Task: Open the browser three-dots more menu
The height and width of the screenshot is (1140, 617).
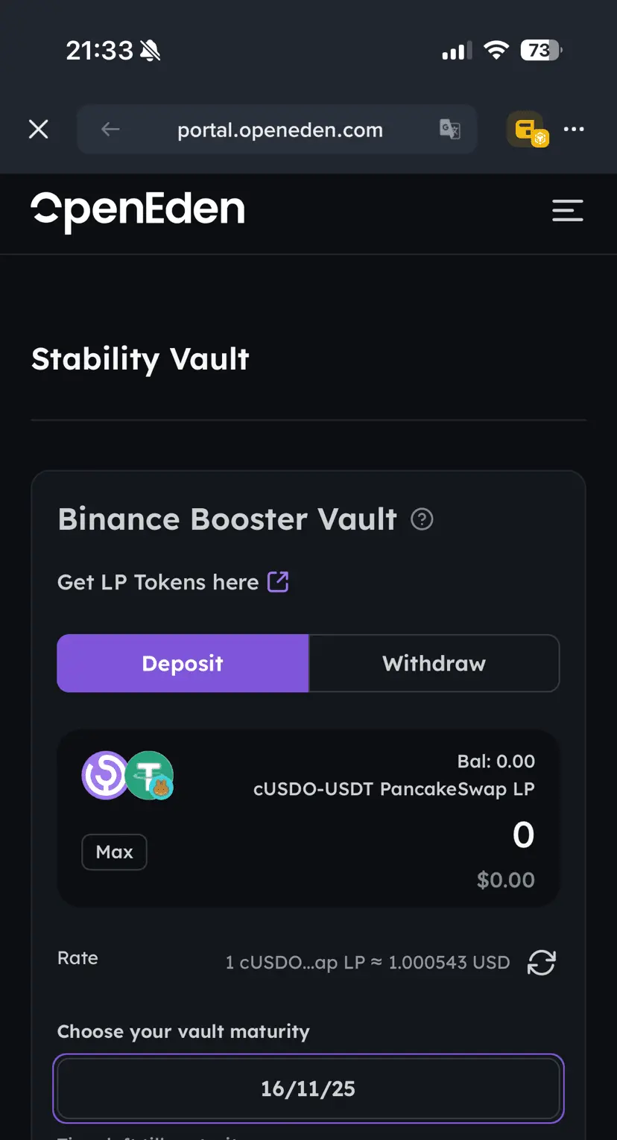Action: pyautogui.click(x=574, y=129)
